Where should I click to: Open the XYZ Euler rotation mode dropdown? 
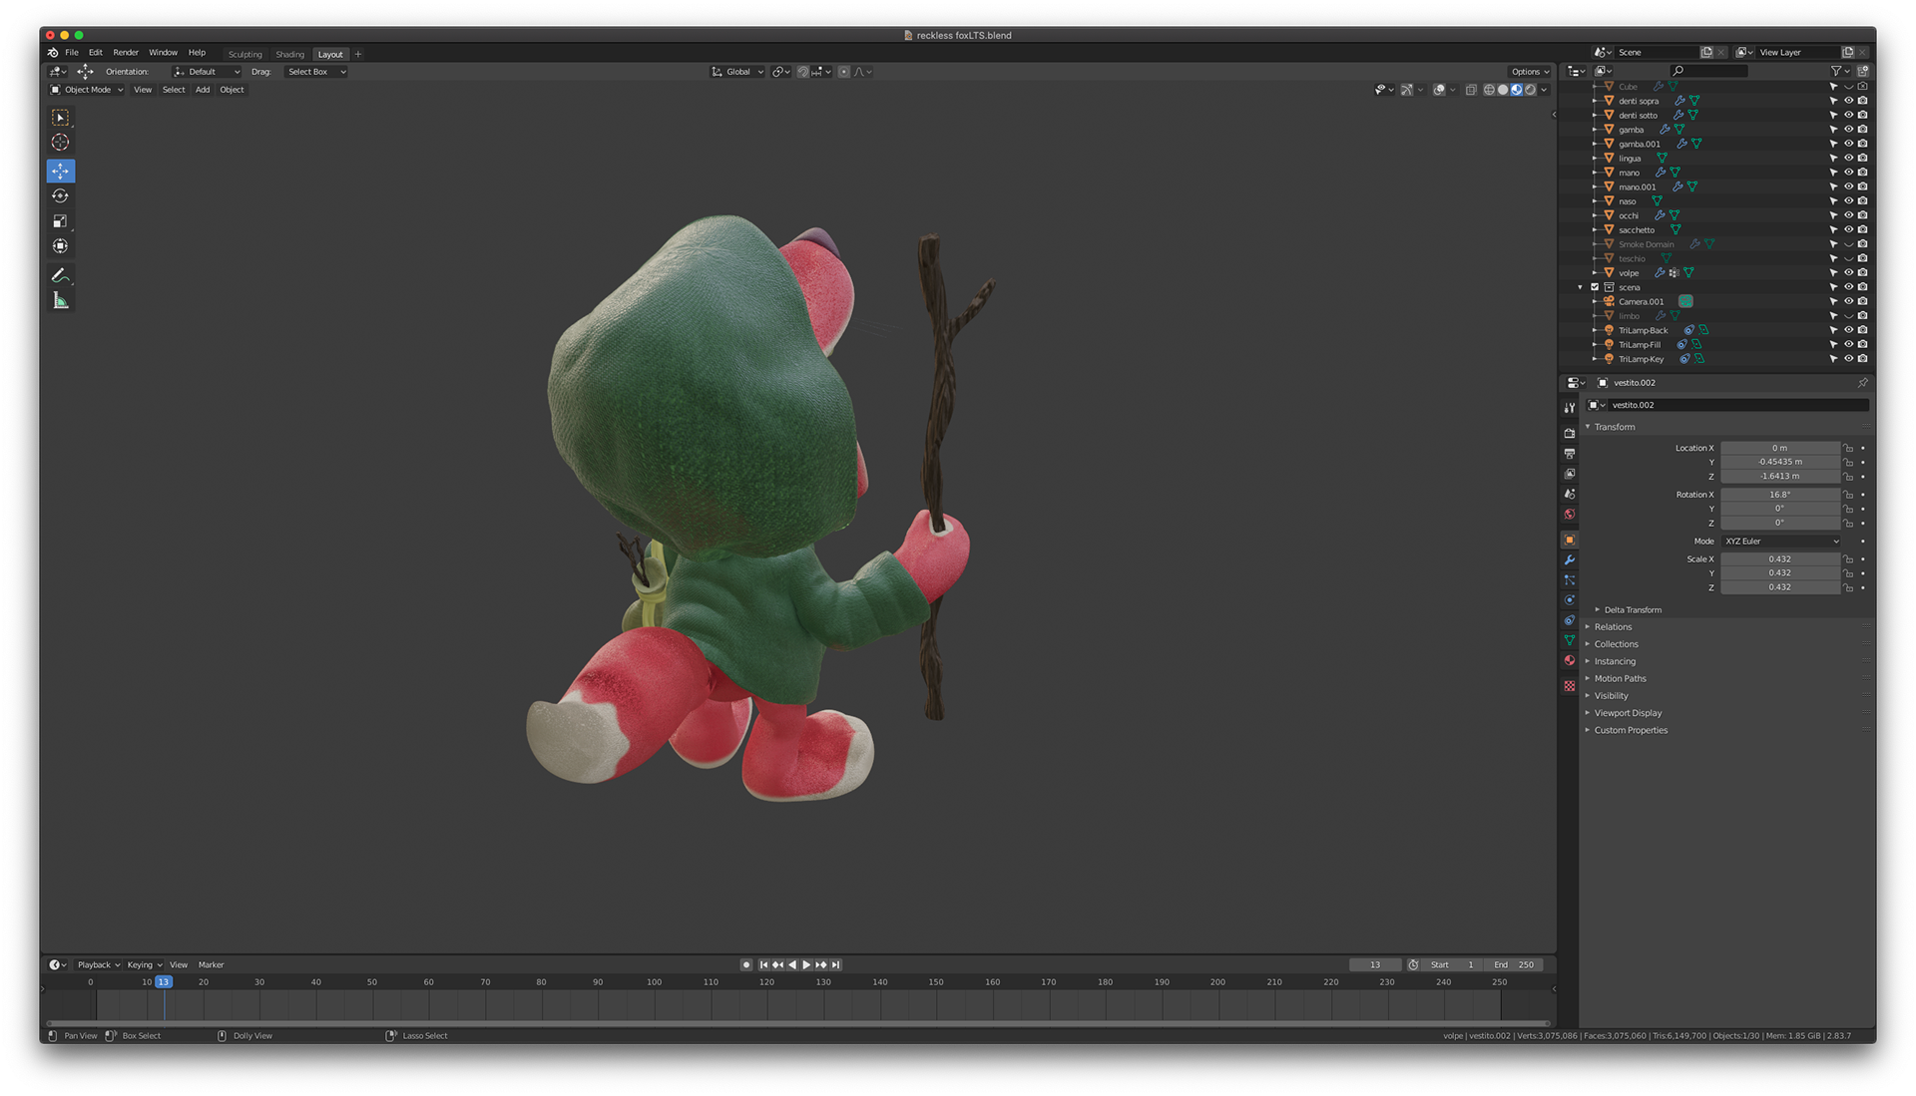1780,542
